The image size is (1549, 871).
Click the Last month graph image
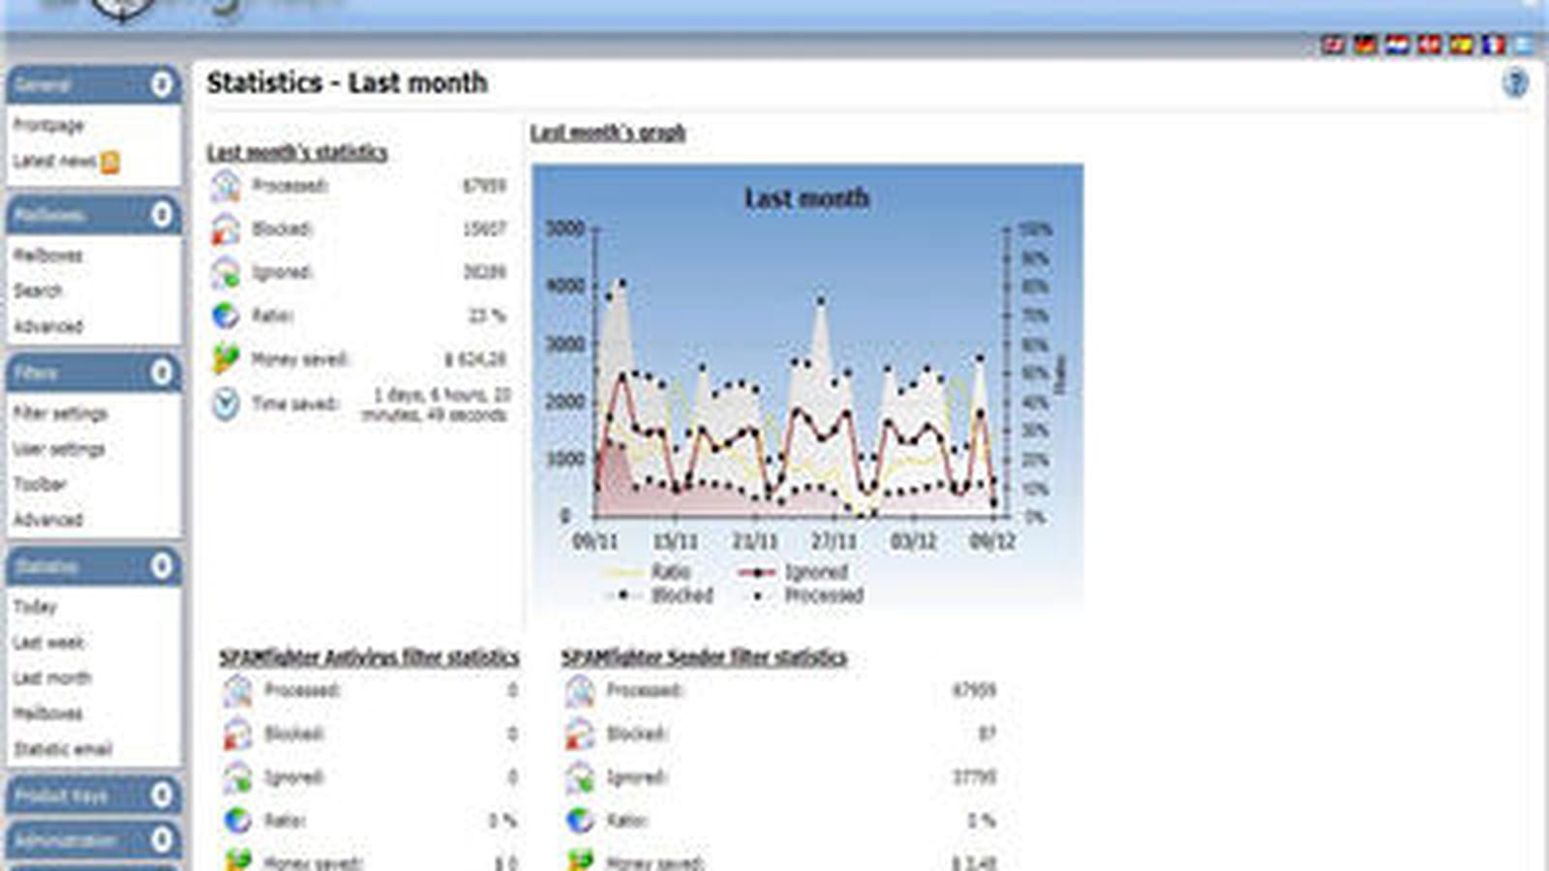(x=807, y=387)
